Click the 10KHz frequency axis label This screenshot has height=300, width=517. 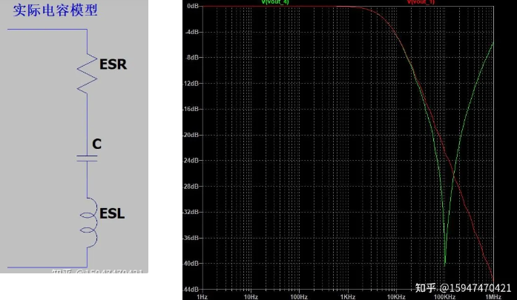point(396,297)
